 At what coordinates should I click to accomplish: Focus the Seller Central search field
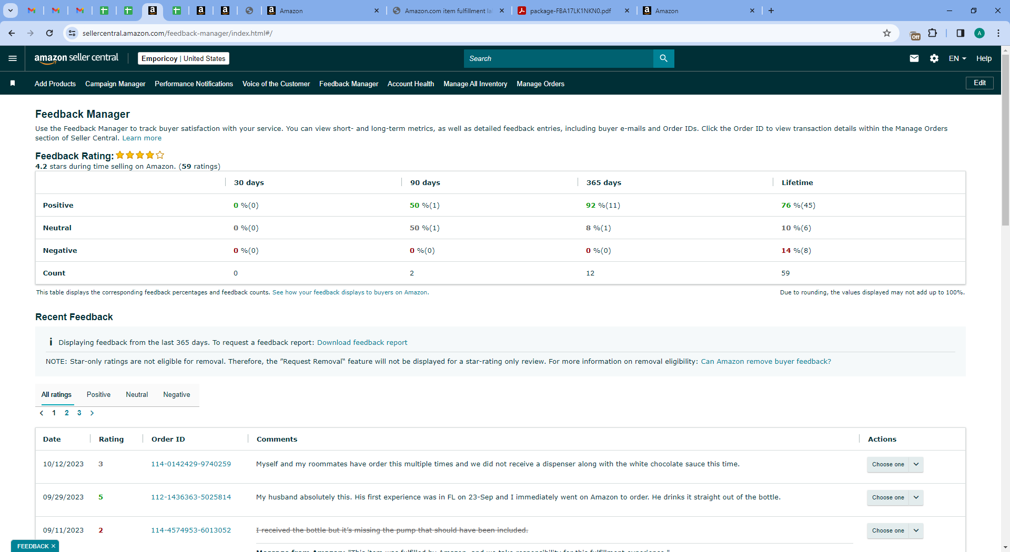(x=559, y=58)
